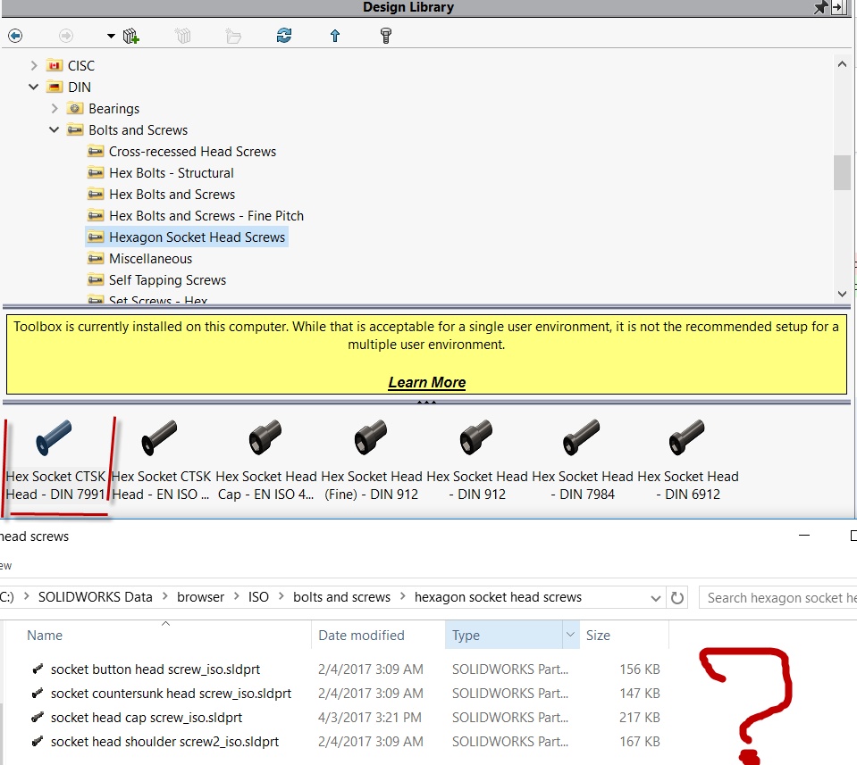
Task: Open Cross-recessed Head Screws folder
Action: coord(192,151)
